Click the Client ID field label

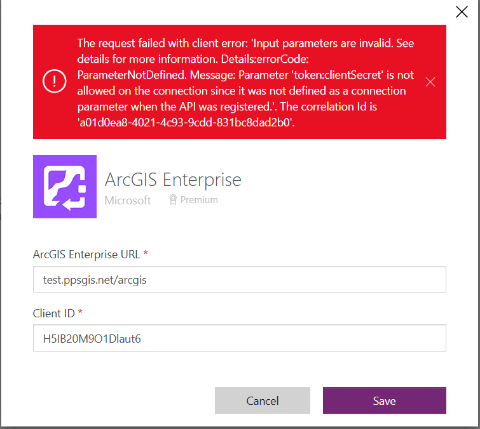[54, 313]
